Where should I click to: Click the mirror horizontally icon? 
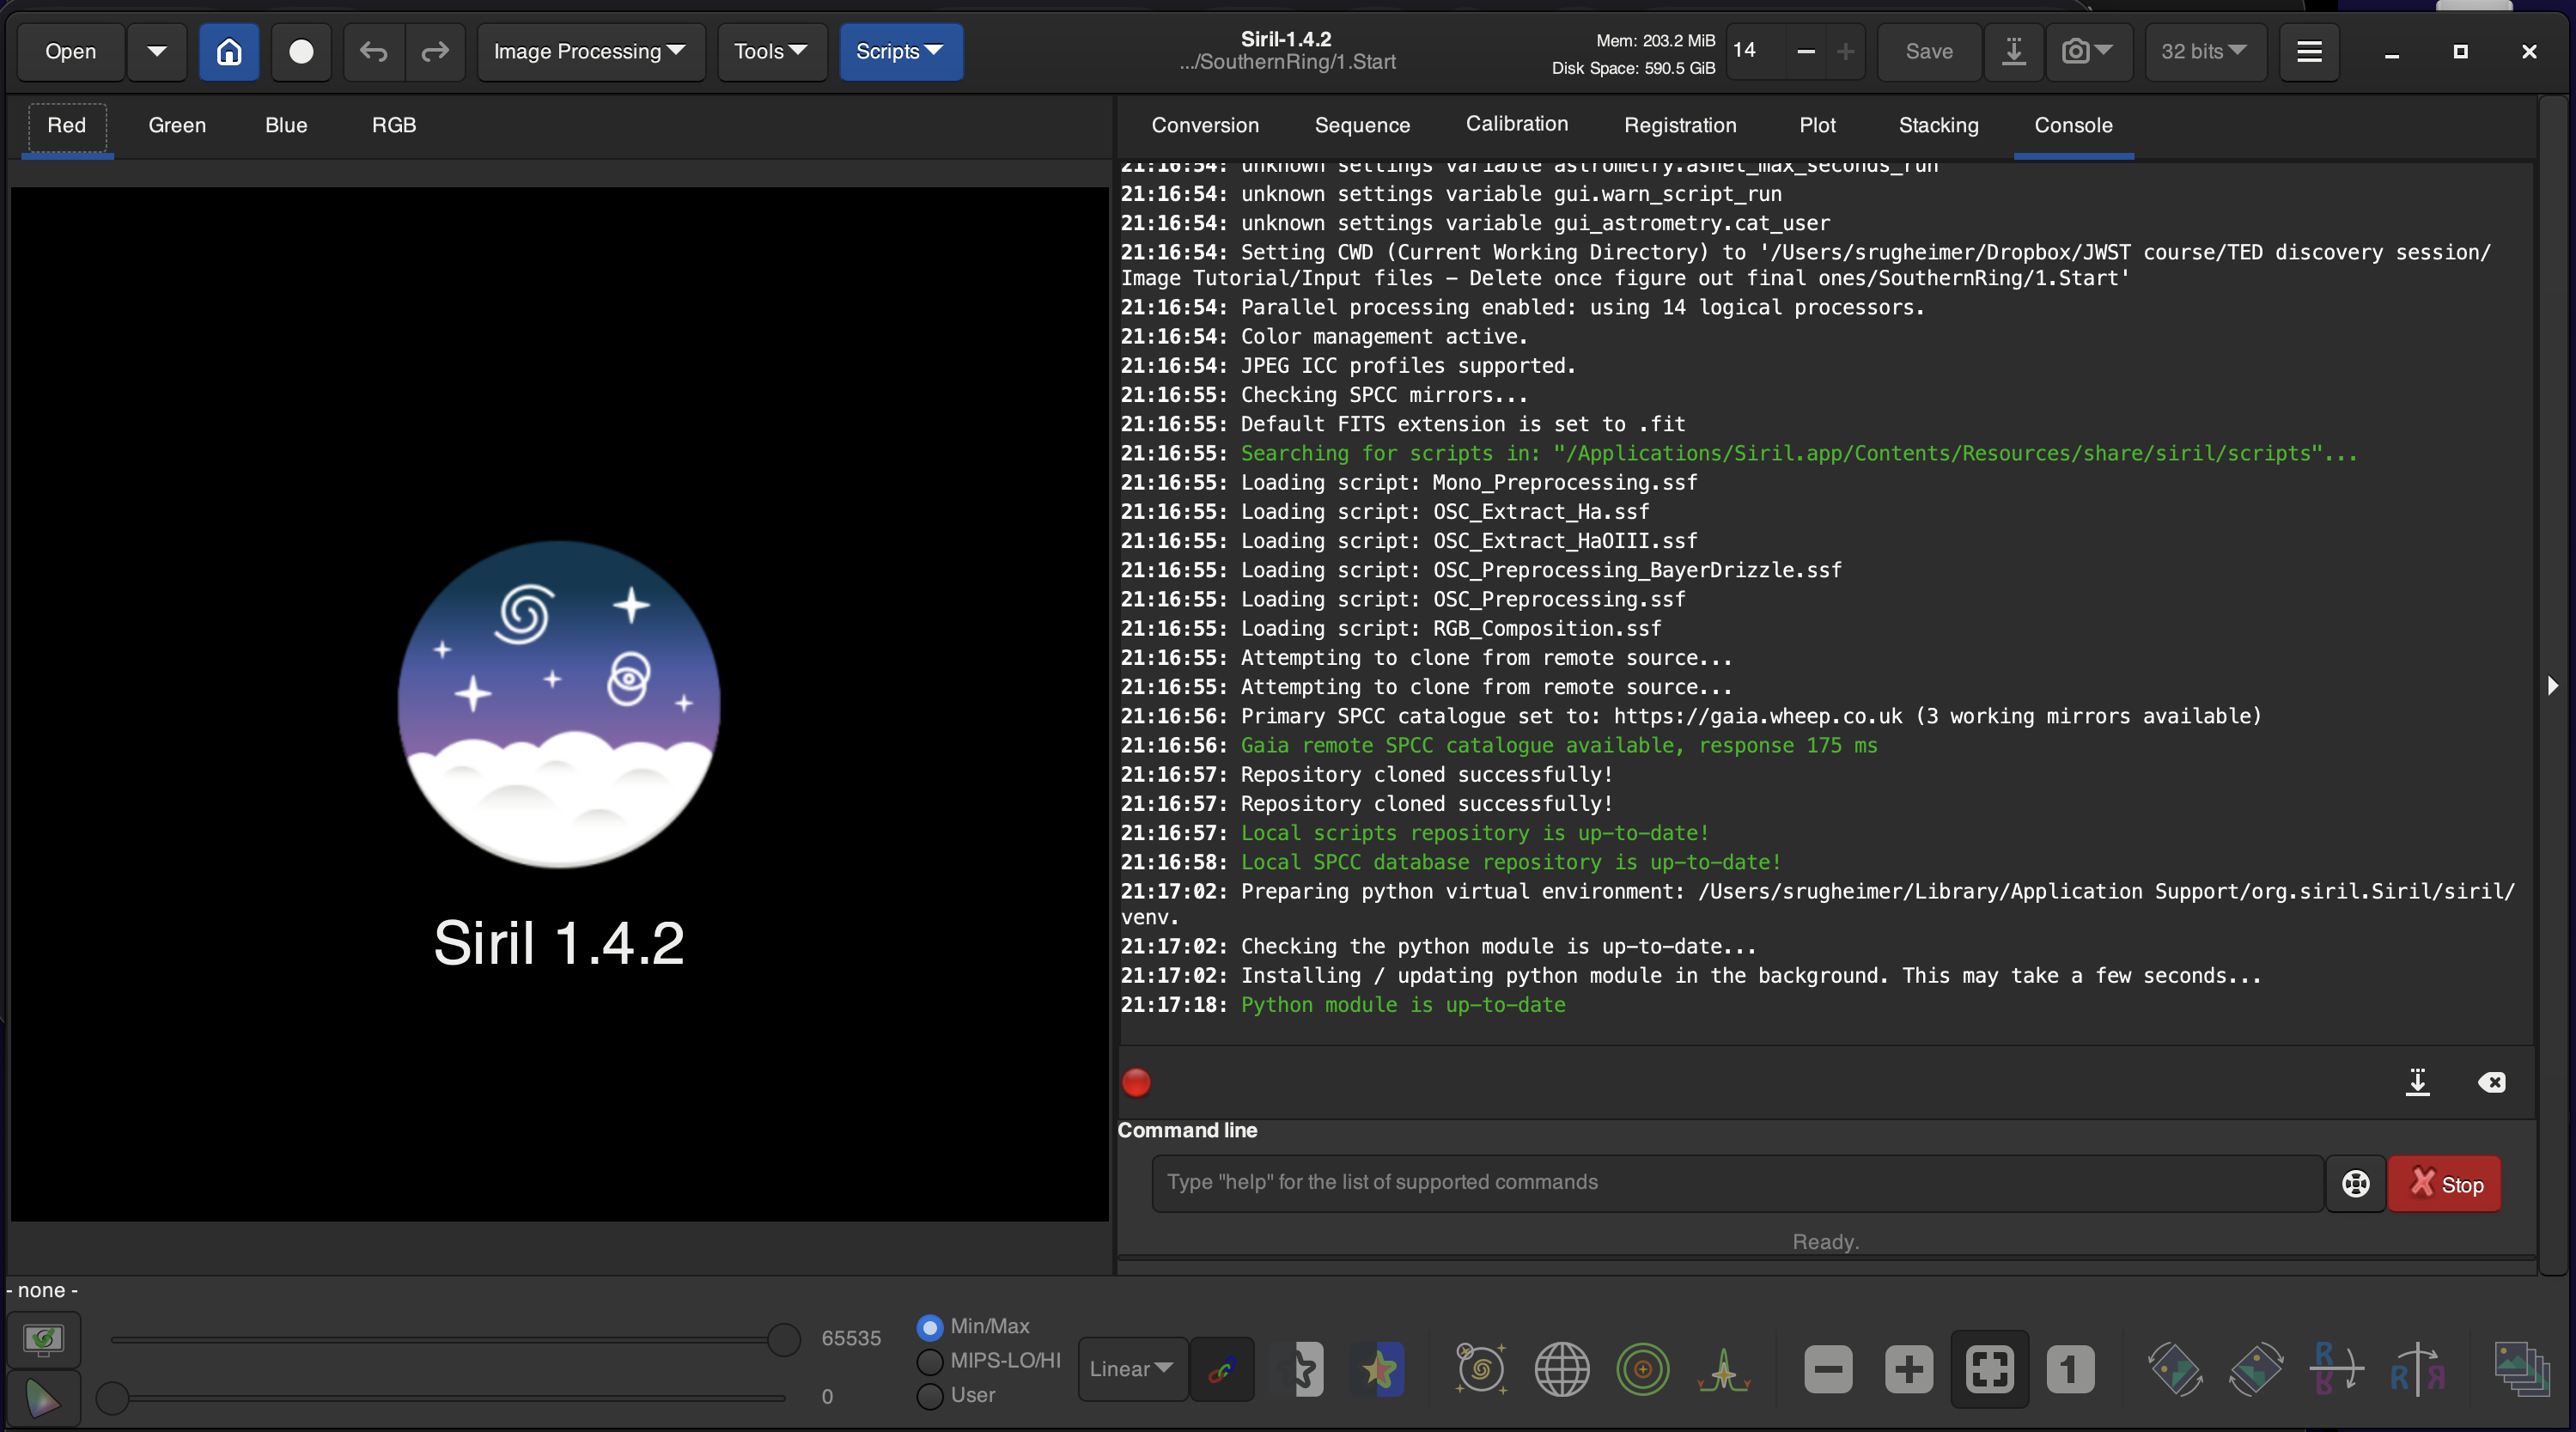tap(2416, 1369)
